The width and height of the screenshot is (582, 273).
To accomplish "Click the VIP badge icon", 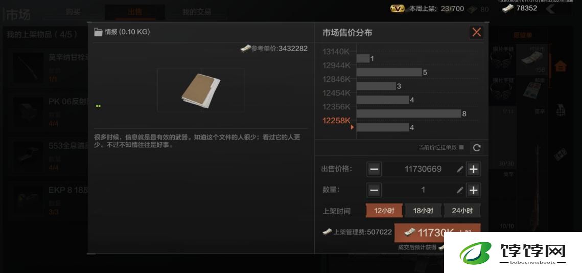I will click(398, 9).
